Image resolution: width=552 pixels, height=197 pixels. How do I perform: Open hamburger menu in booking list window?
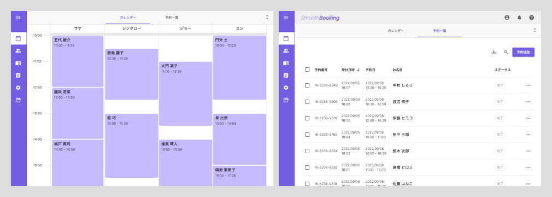(286, 18)
